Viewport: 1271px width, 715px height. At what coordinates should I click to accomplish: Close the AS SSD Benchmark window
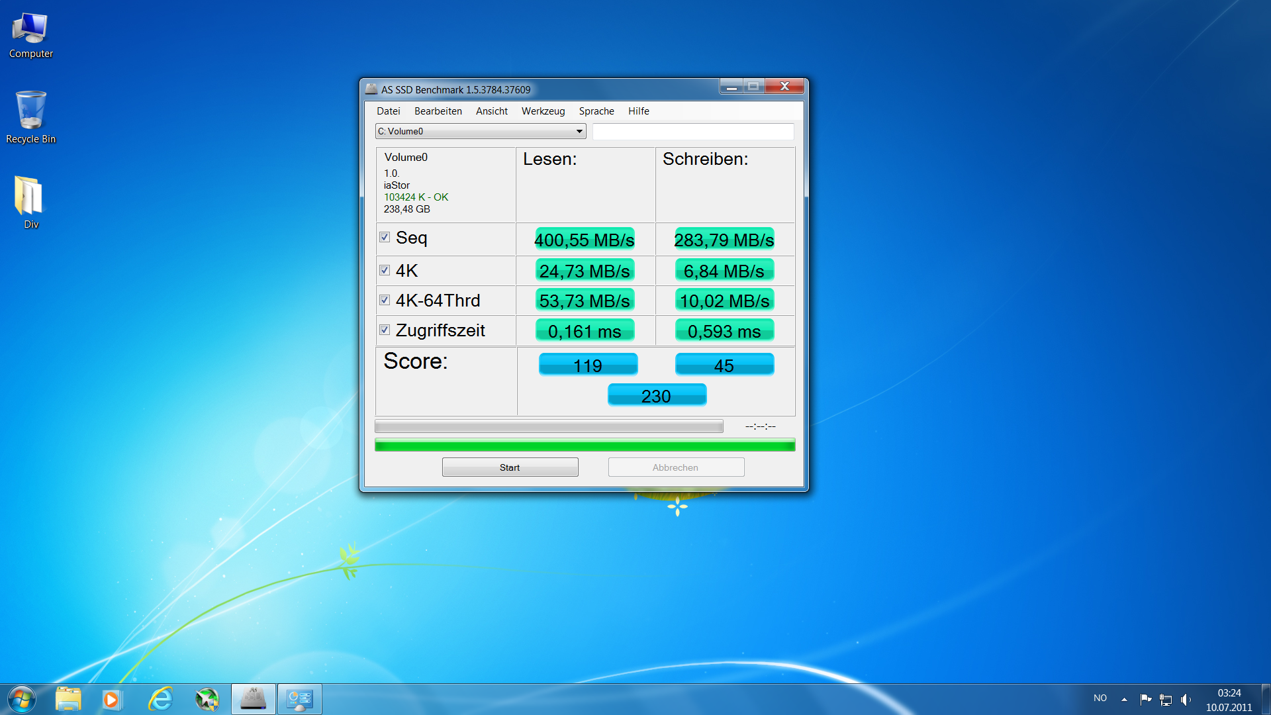(784, 87)
